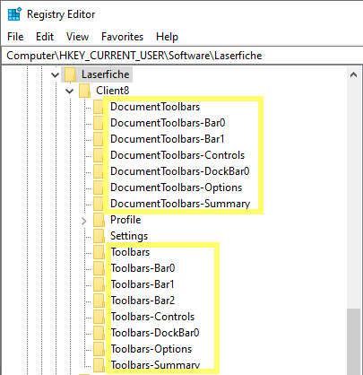Click the Settings folder icon
This screenshot has width=363, height=375.
[99, 236]
